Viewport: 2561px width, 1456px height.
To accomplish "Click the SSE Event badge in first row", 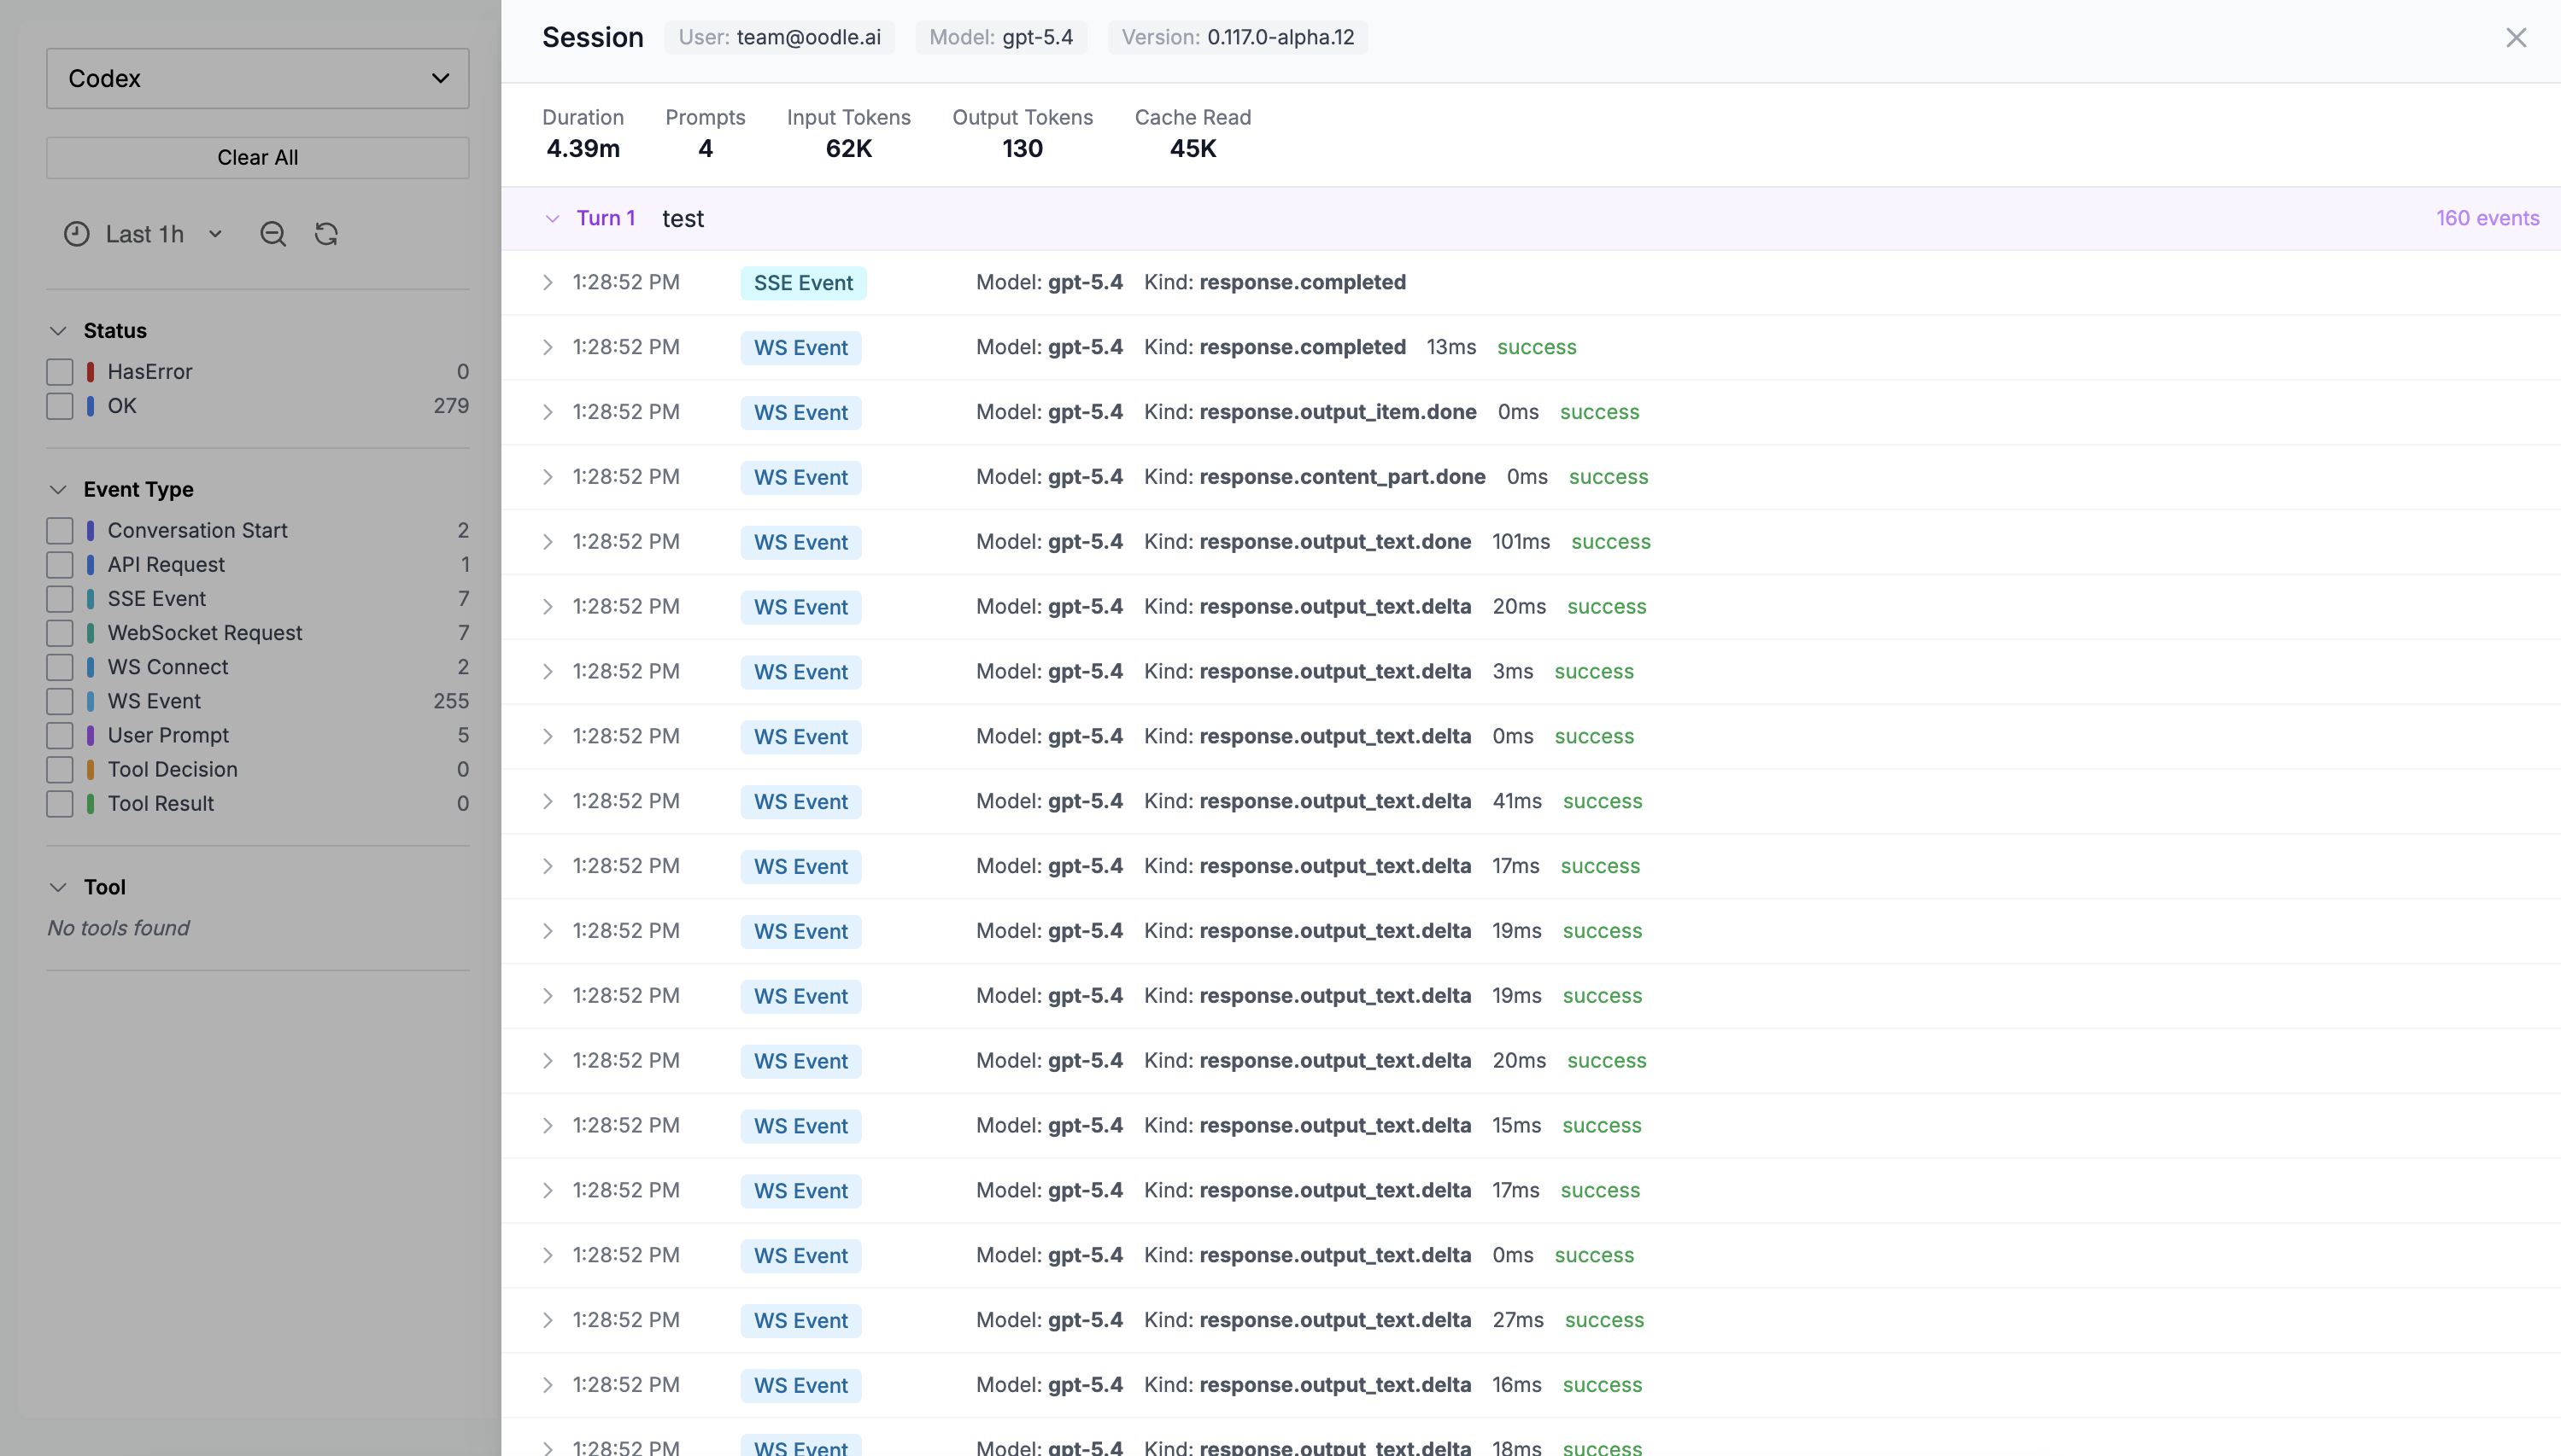I will click(x=803, y=283).
